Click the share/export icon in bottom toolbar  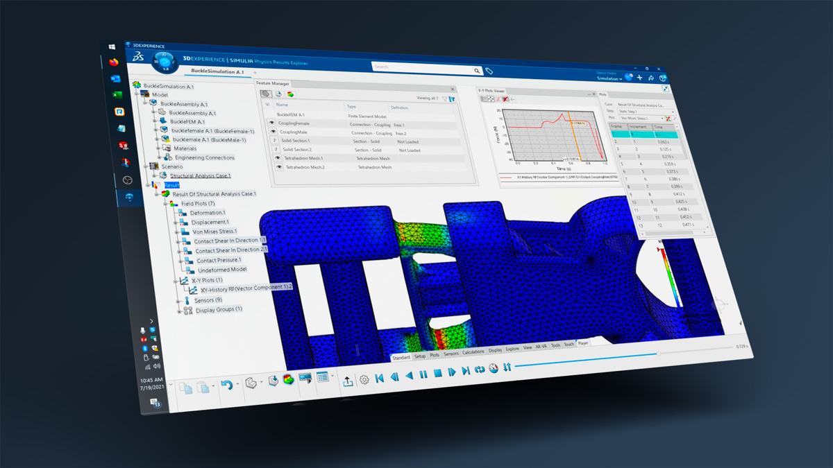(x=348, y=381)
